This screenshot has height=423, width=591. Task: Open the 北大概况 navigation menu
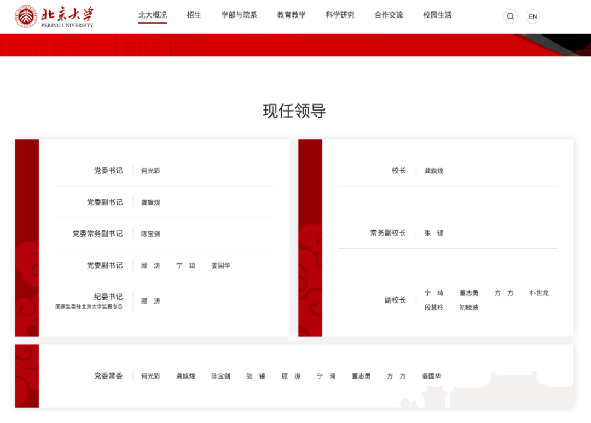pyautogui.click(x=153, y=15)
